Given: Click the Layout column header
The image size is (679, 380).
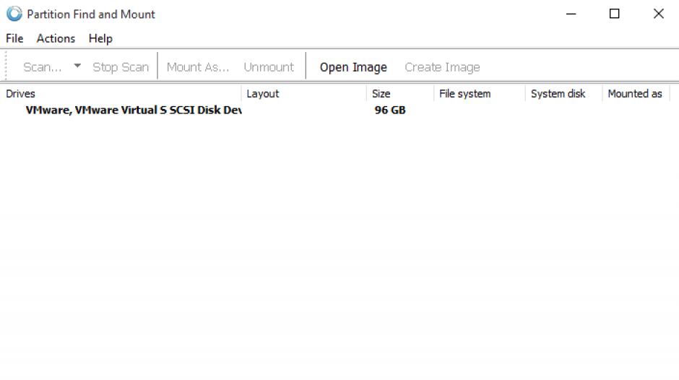Looking at the screenshot, I should (304, 94).
